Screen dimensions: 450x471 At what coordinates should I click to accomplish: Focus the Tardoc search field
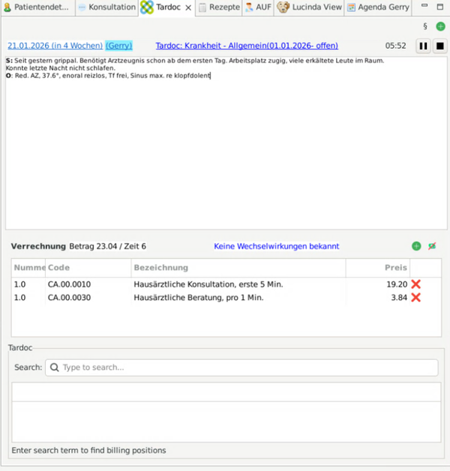241,367
